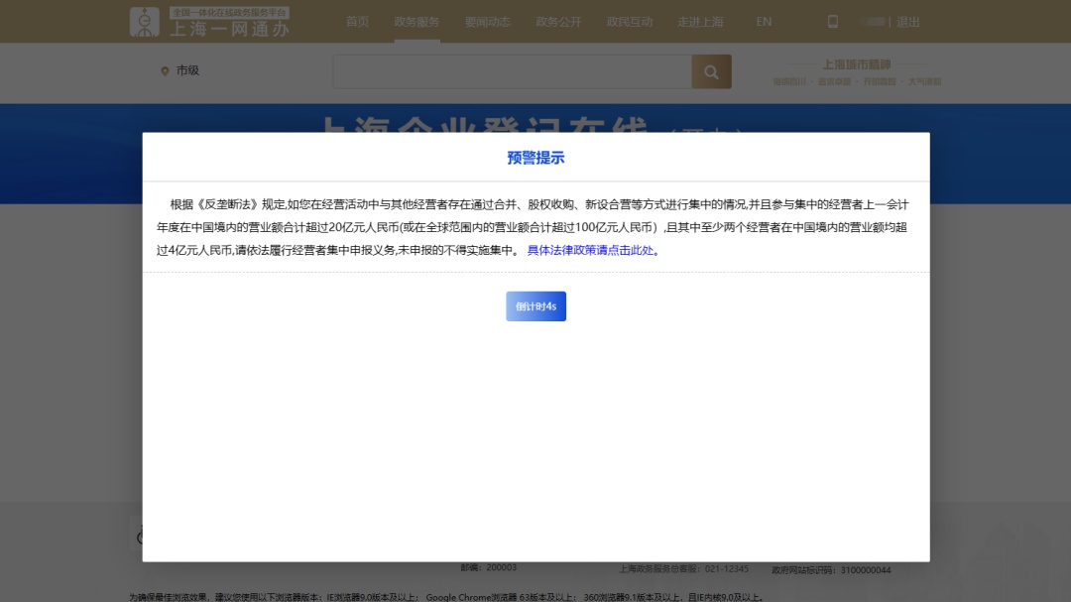
Task: Open the 要闻动态 menu
Action: (487, 21)
